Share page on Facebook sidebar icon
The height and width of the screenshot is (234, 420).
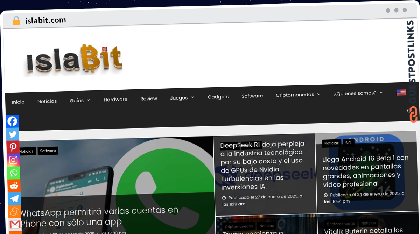[x=12, y=121]
